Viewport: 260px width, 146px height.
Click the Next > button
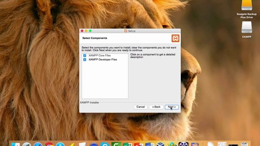(172, 107)
